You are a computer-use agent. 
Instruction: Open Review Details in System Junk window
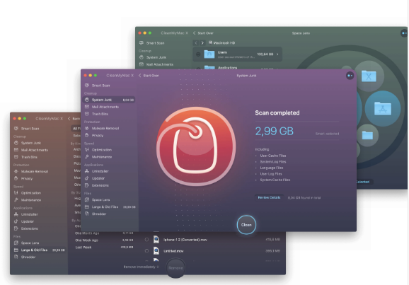269,197
